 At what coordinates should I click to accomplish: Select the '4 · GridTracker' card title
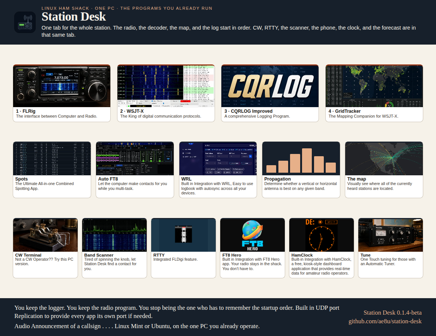tap(344, 111)
